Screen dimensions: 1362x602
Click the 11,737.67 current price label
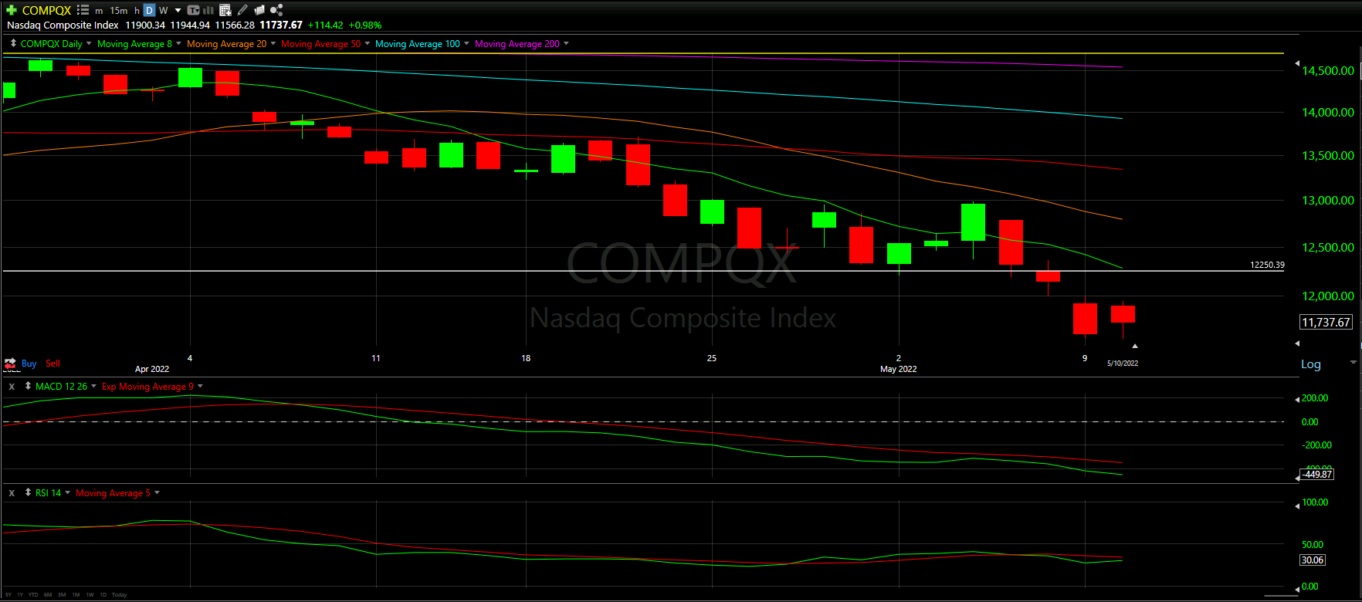(x=1326, y=323)
